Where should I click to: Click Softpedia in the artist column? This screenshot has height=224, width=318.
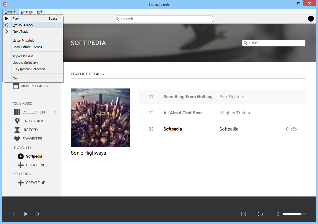[229, 129]
